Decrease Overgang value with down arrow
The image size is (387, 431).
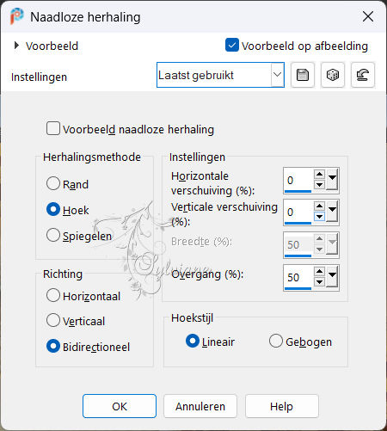(x=319, y=282)
